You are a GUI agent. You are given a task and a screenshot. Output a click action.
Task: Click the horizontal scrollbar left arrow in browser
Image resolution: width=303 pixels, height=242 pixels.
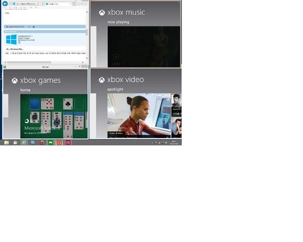tap(5, 62)
